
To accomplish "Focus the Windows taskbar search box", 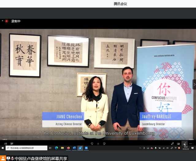I will [26, 148].
